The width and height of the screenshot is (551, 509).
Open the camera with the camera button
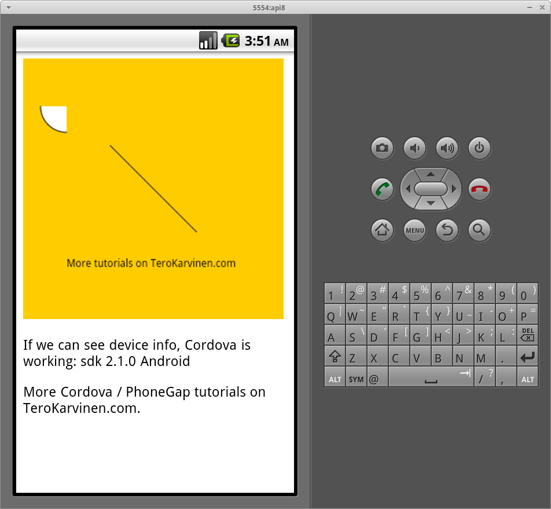pos(382,148)
